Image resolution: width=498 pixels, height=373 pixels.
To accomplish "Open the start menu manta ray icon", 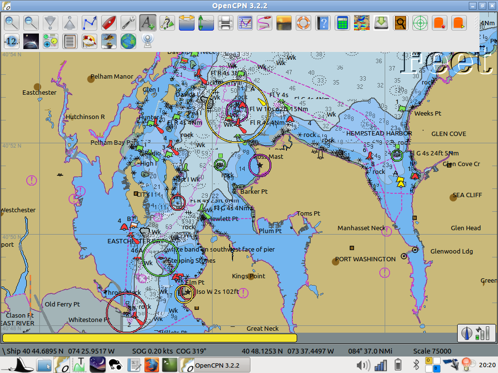I will point(20,365).
